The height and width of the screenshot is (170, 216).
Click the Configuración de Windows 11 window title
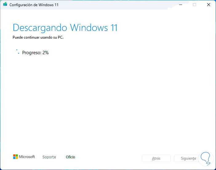coord(34,5)
